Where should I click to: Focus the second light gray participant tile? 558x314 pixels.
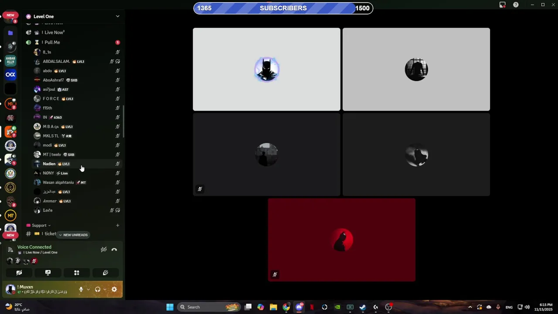point(416,69)
